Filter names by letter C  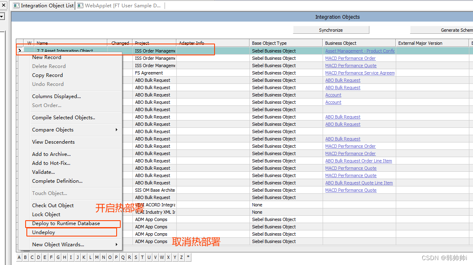tap(32, 257)
